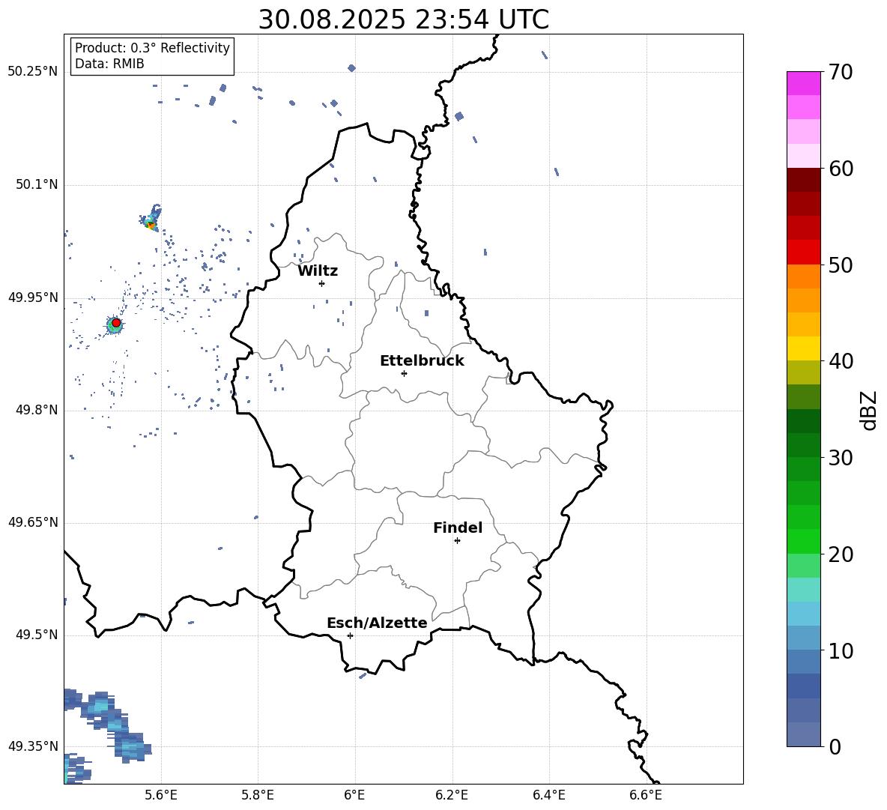This screenshot has width=887, height=810.
Task: Click the Findel location cross marker
Action: 457,541
